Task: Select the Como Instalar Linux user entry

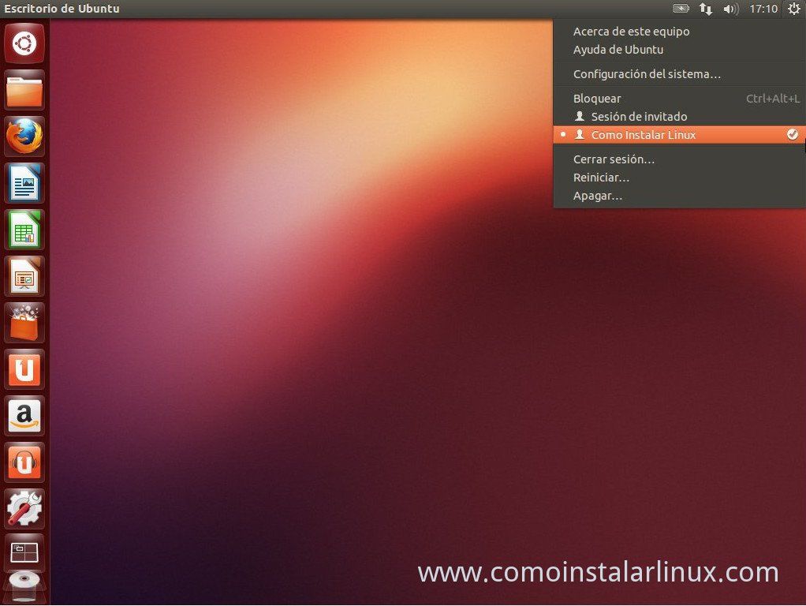Action: coord(680,135)
